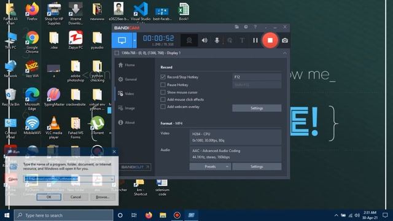393x221 pixels.
Task: Toggle the microphone icon in Bandicam
Action: pyautogui.click(x=217, y=41)
